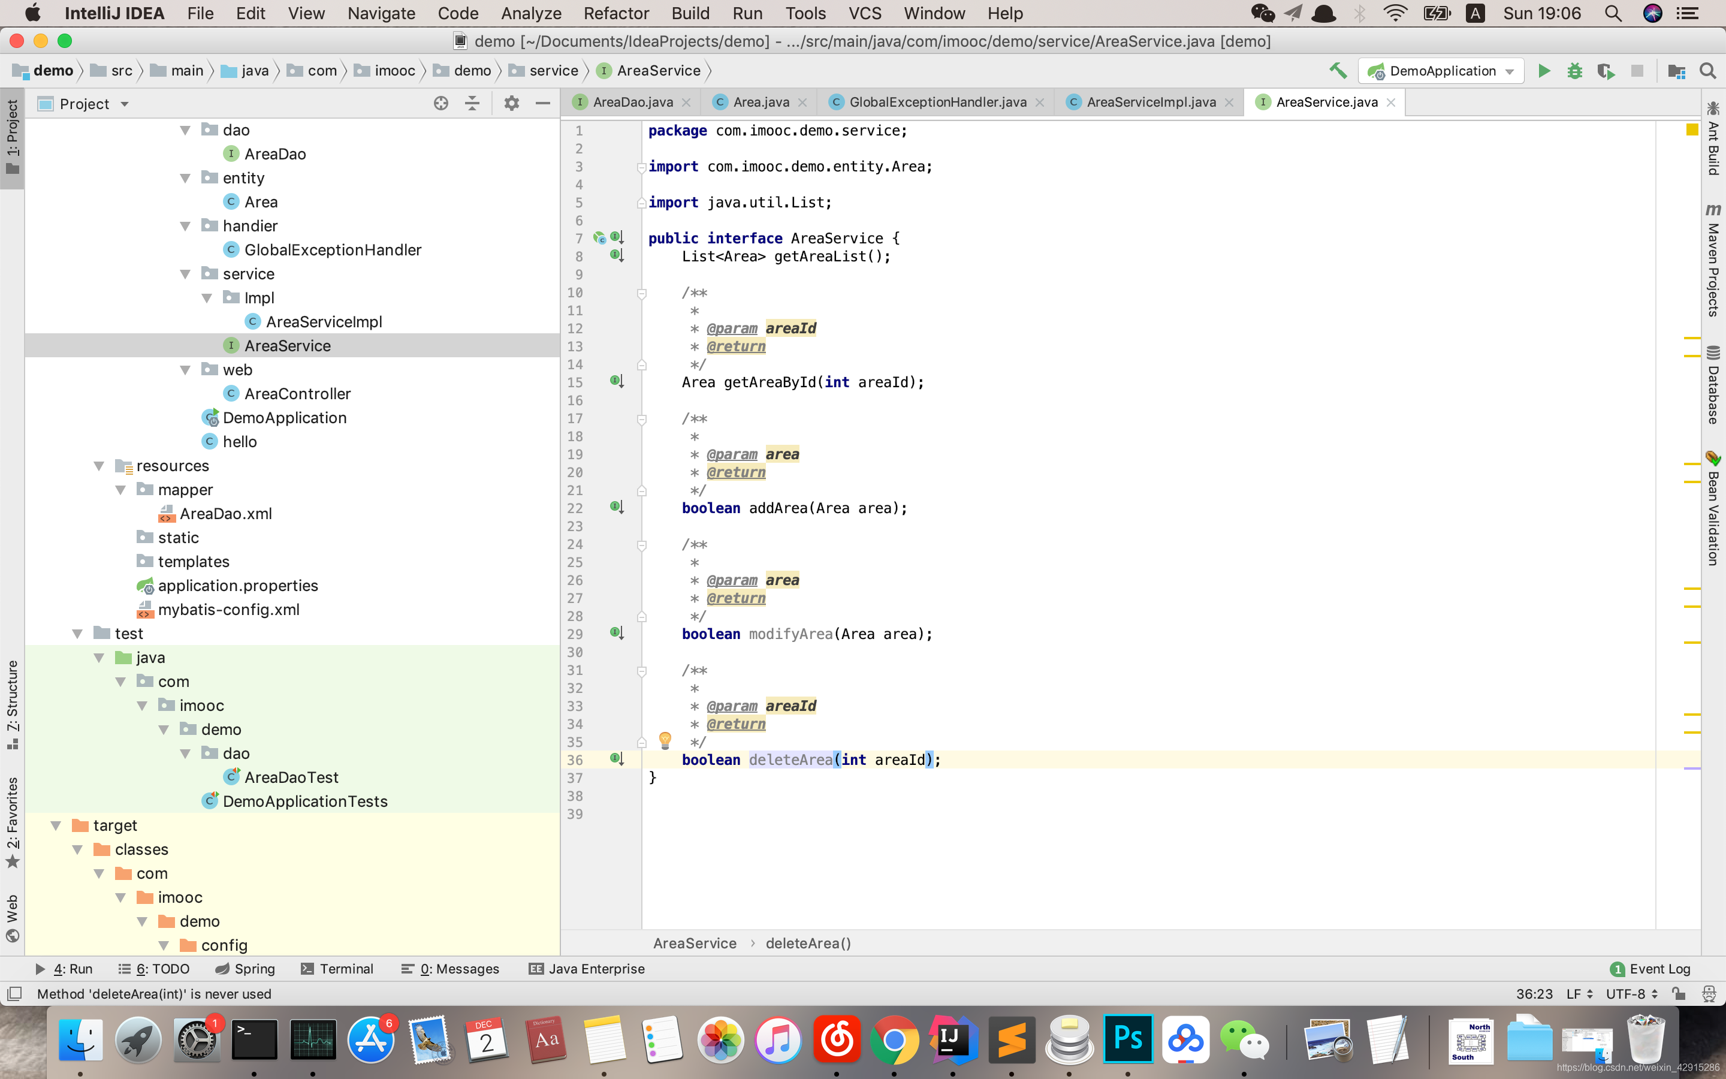Click the Stop process square icon
The width and height of the screenshot is (1726, 1079).
pos(1637,71)
